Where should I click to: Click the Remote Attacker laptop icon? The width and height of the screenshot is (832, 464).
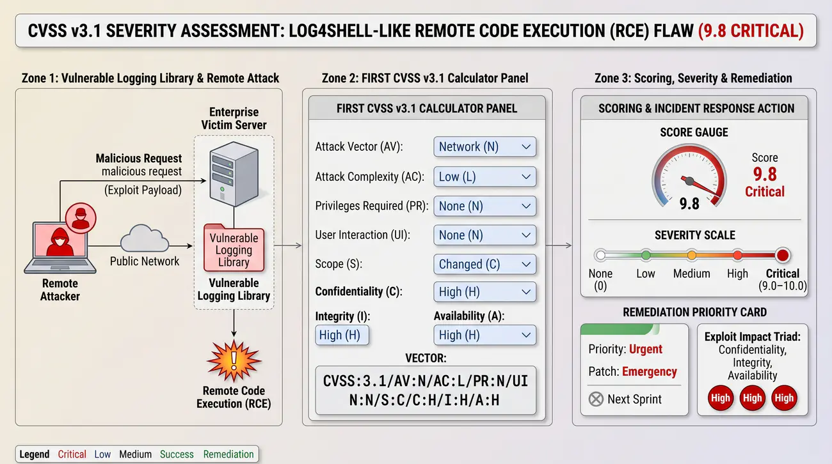(x=60, y=249)
